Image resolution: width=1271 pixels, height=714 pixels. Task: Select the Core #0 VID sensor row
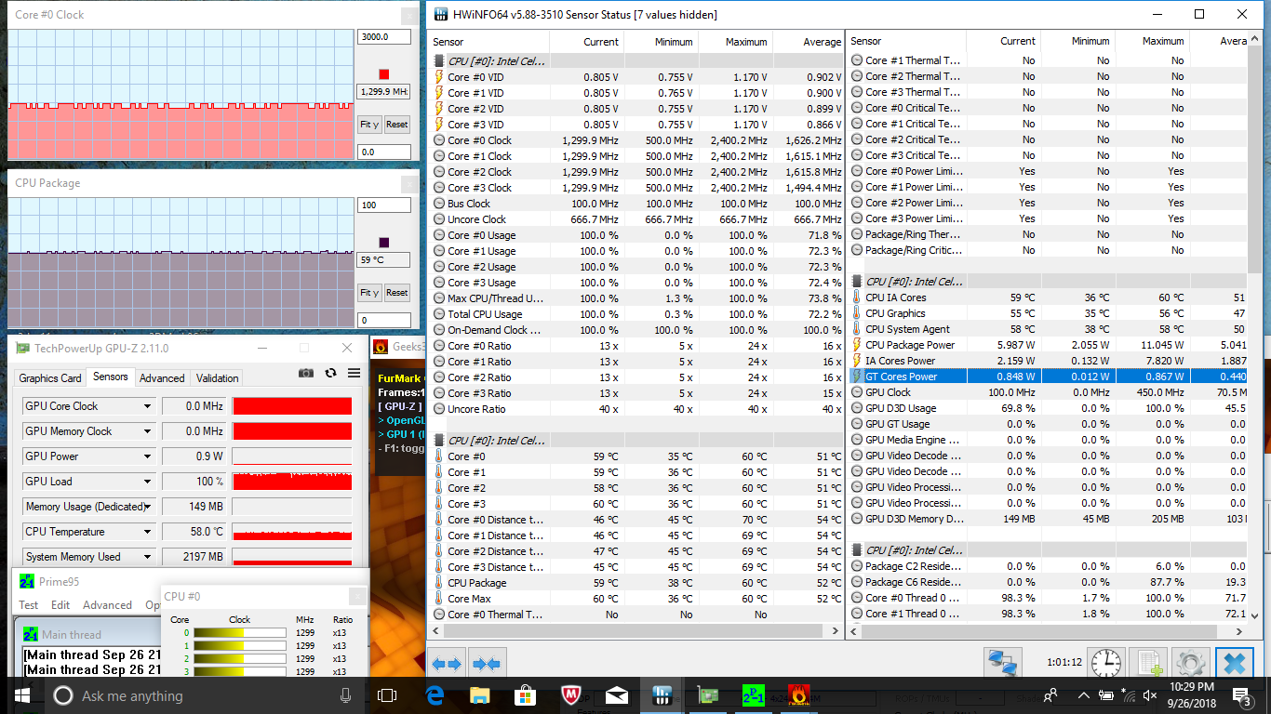tap(638, 77)
